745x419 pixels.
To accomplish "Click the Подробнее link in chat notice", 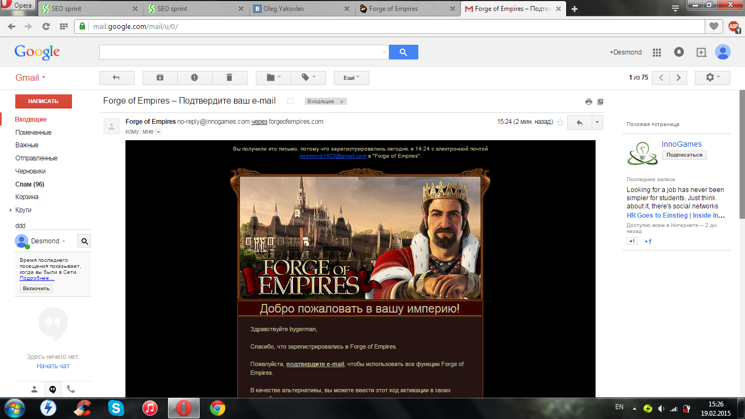I will point(37,278).
